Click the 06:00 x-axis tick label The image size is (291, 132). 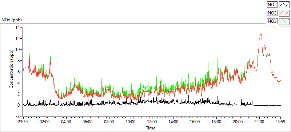88,122
